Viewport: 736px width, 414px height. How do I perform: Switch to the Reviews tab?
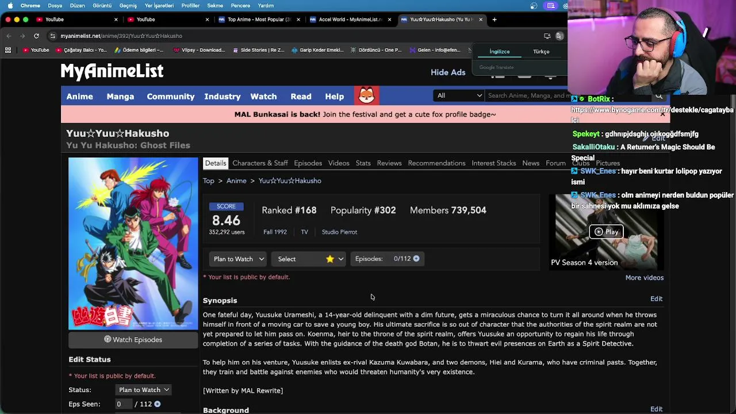[x=389, y=163]
